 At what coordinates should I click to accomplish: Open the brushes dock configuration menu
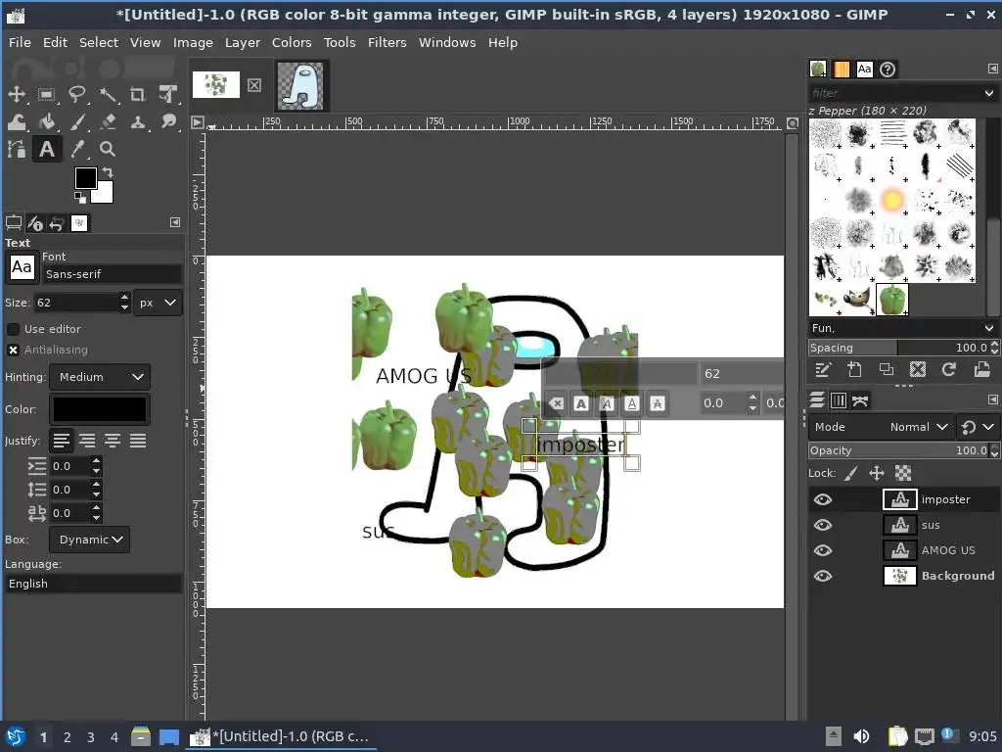992,69
